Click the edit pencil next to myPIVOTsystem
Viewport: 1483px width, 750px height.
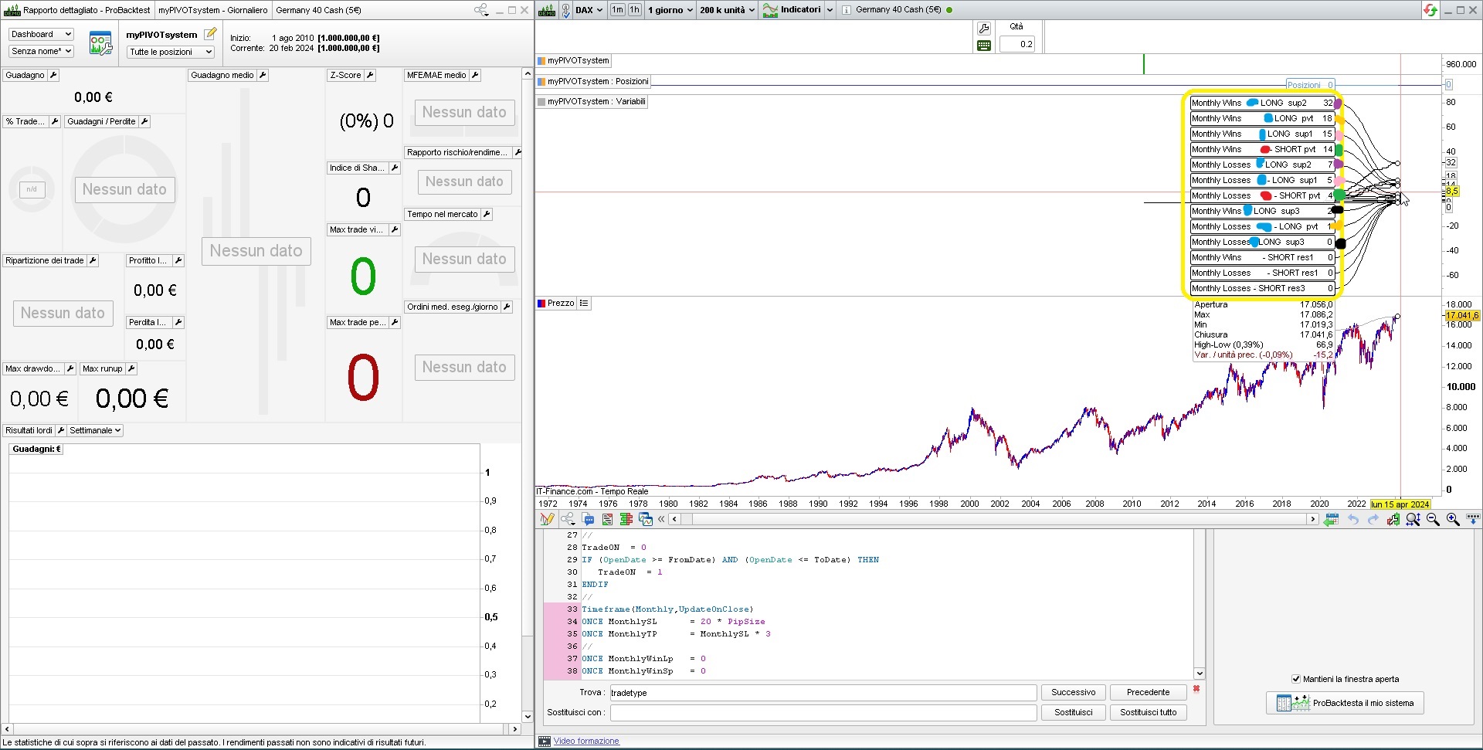(x=210, y=34)
